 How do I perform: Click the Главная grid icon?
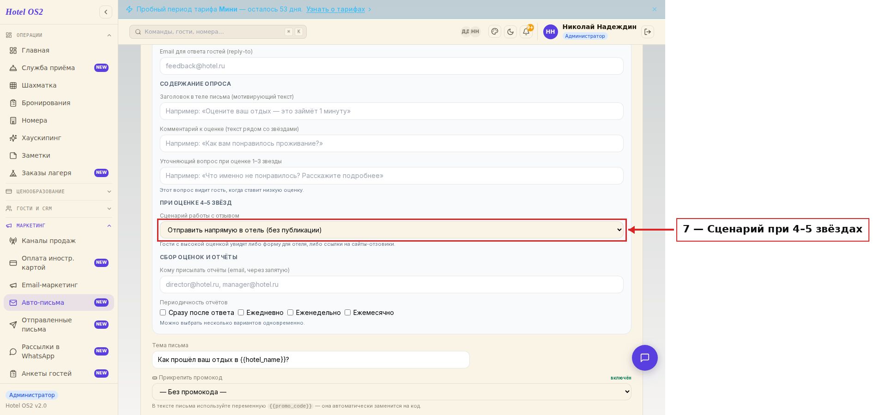click(13, 50)
